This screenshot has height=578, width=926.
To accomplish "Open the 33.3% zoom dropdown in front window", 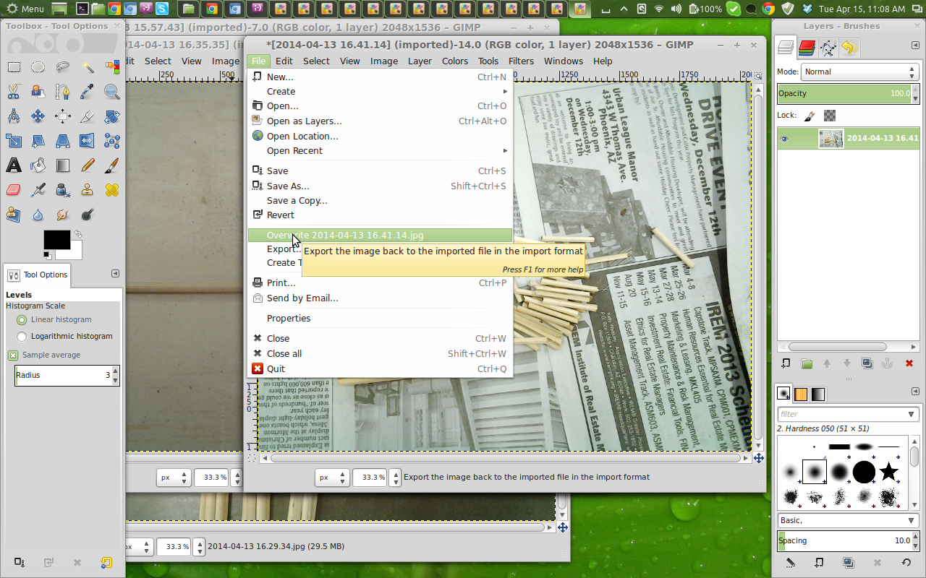I will point(394,477).
